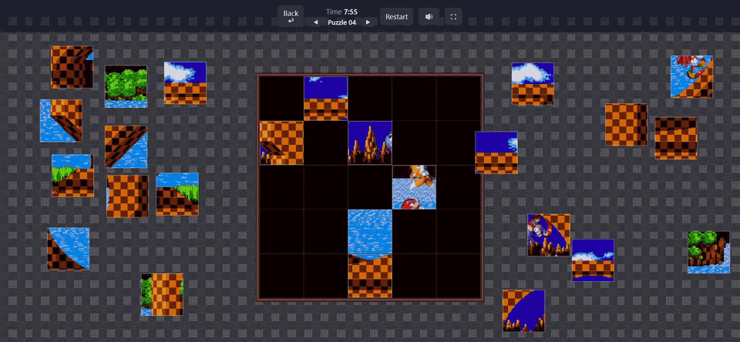This screenshot has height=342, width=740.
Task: Select the green bushes piece at left
Action: (126, 86)
